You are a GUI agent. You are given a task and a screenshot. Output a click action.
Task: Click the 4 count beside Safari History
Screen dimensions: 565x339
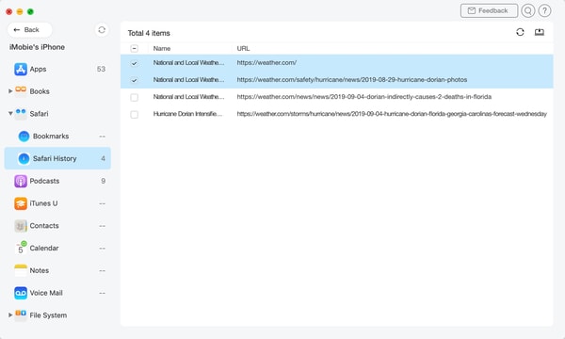pos(103,158)
